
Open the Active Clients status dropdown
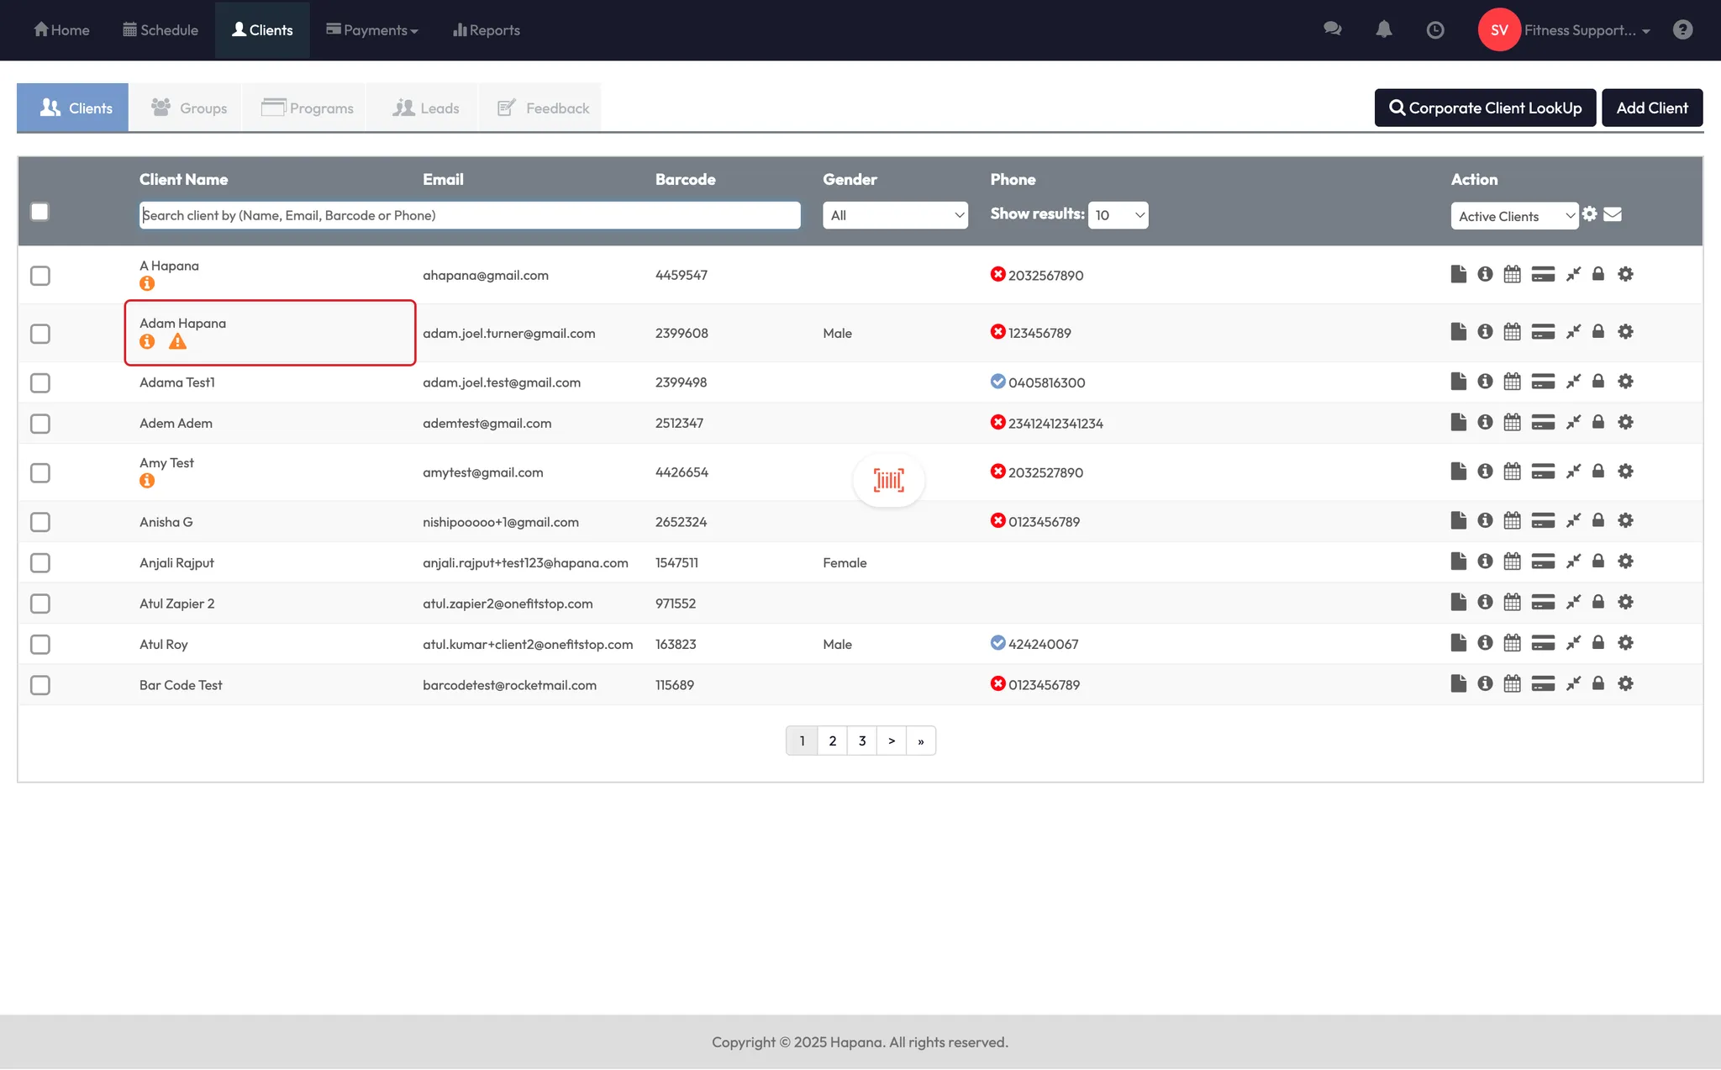pyautogui.click(x=1513, y=216)
